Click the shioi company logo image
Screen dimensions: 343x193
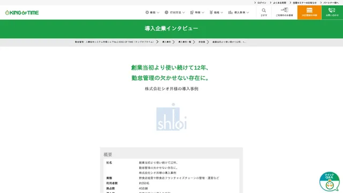pyautogui.click(x=171, y=117)
